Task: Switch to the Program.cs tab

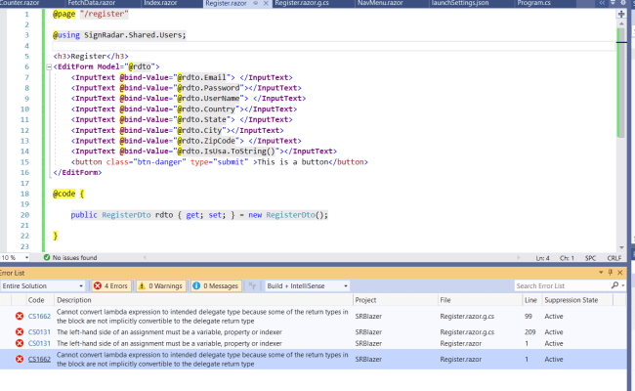Action: click(x=533, y=3)
